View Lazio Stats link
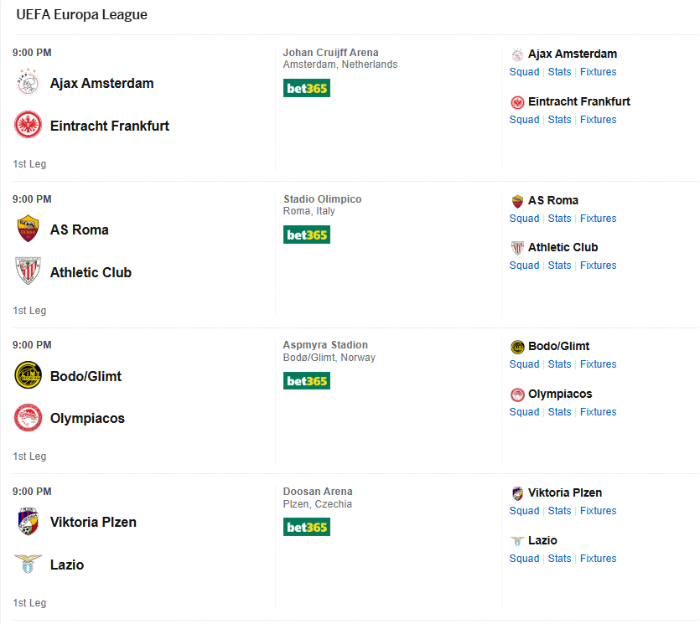700x624 pixels. 559,559
